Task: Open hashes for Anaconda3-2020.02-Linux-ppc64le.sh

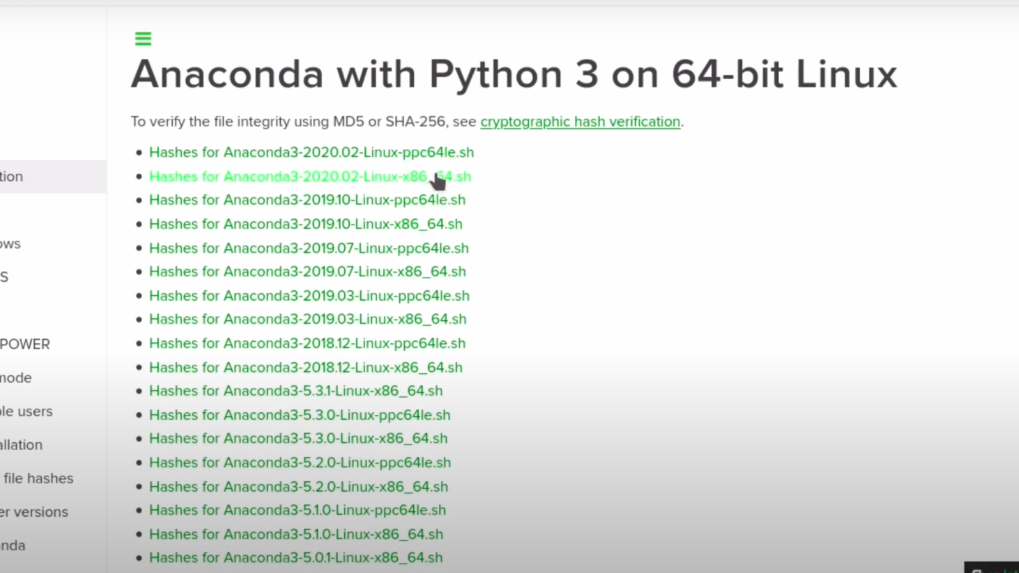Action: pos(311,153)
